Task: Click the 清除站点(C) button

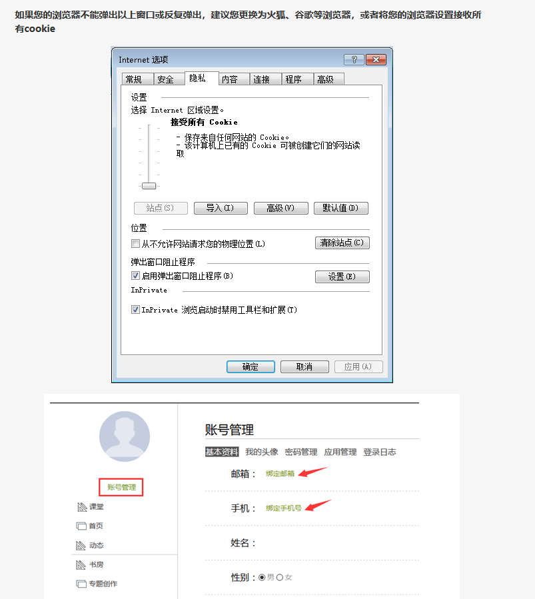Action: pos(342,243)
